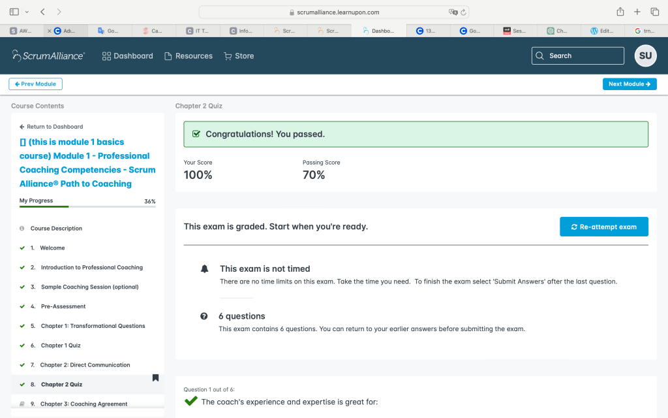Toggle the Safari sidebar button
Screen dimensions: 668x418
pos(14,12)
